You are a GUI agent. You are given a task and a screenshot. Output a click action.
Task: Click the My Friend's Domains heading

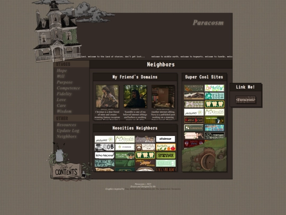click(135, 77)
